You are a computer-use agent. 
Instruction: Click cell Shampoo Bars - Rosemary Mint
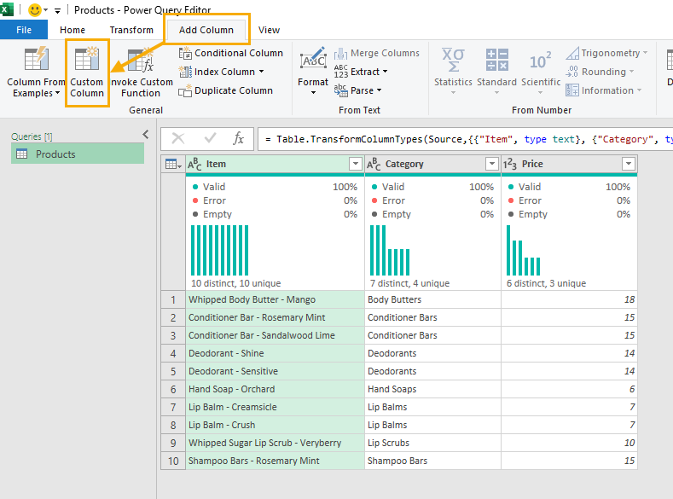[275, 461]
